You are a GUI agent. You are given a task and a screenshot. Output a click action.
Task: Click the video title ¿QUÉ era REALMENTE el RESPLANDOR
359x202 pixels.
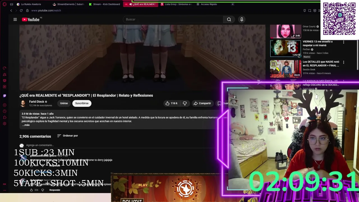(86, 95)
